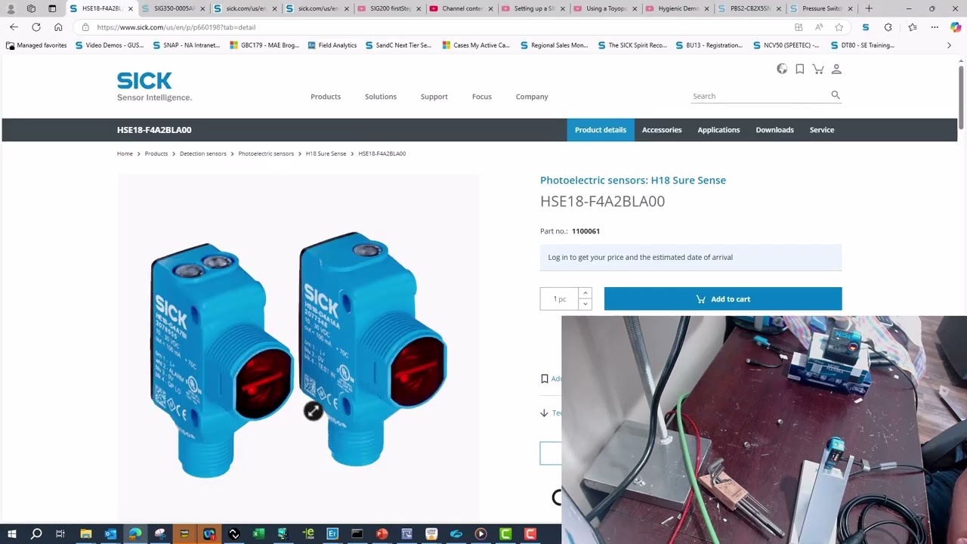967x544 pixels.
Task: Switch to the Downloads tab
Action: point(775,130)
